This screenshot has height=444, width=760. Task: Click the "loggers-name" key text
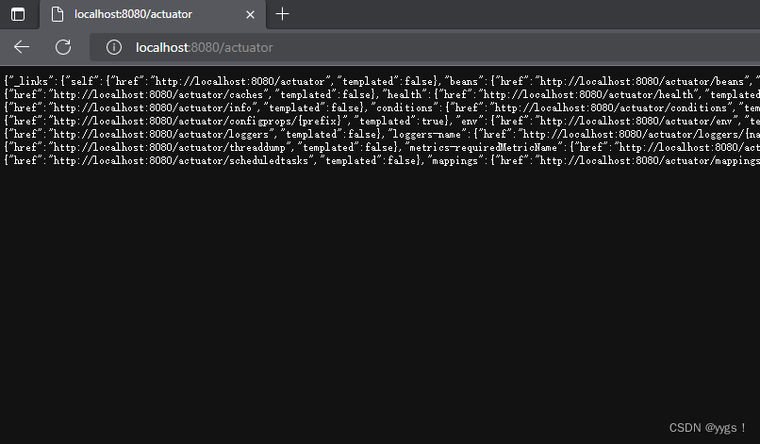[426, 134]
